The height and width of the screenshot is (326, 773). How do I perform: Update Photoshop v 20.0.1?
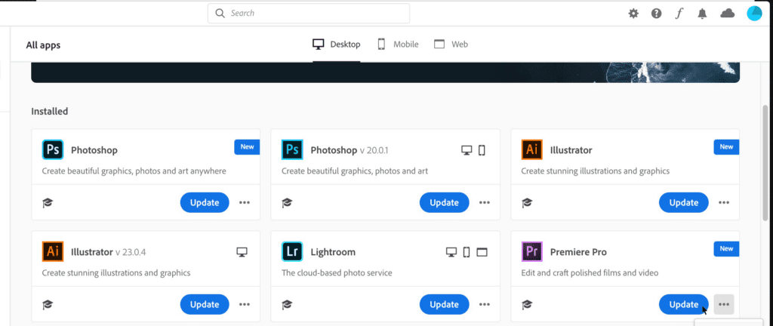pyautogui.click(x=444, y=202)
